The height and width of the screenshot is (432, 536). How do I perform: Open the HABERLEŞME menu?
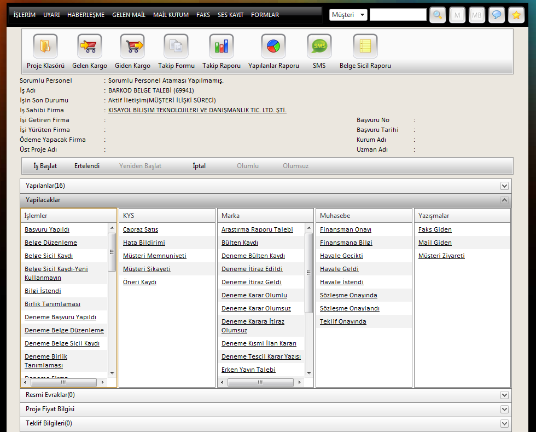[86, 15]
